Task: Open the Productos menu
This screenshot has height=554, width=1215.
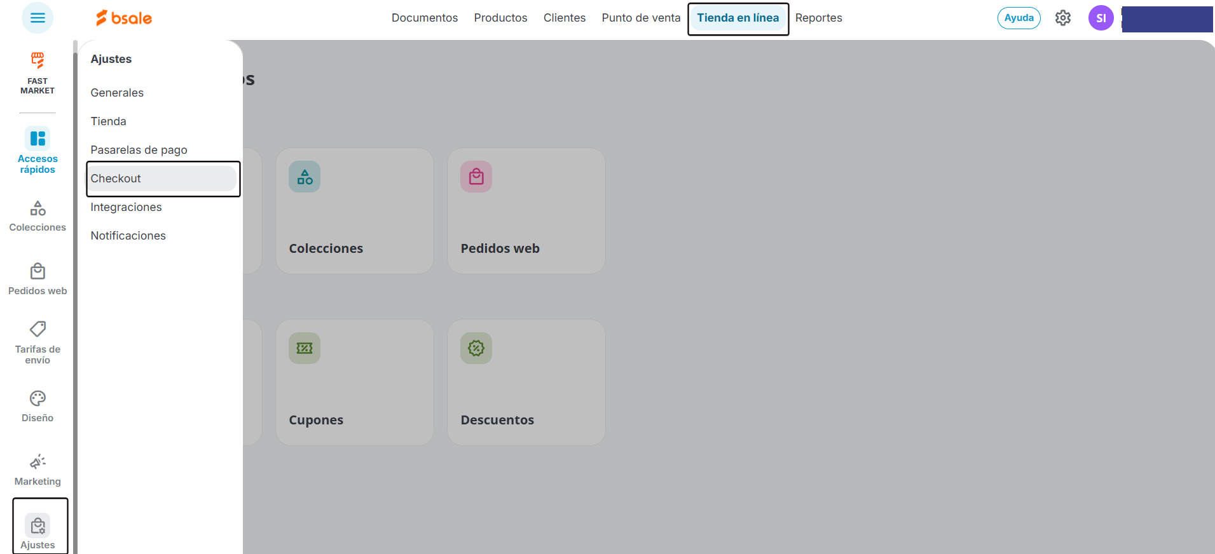Action: [500, 18]
